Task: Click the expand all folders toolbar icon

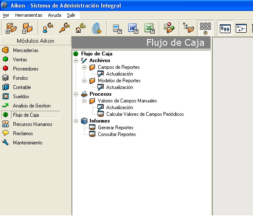Action: tap(11, 28)
